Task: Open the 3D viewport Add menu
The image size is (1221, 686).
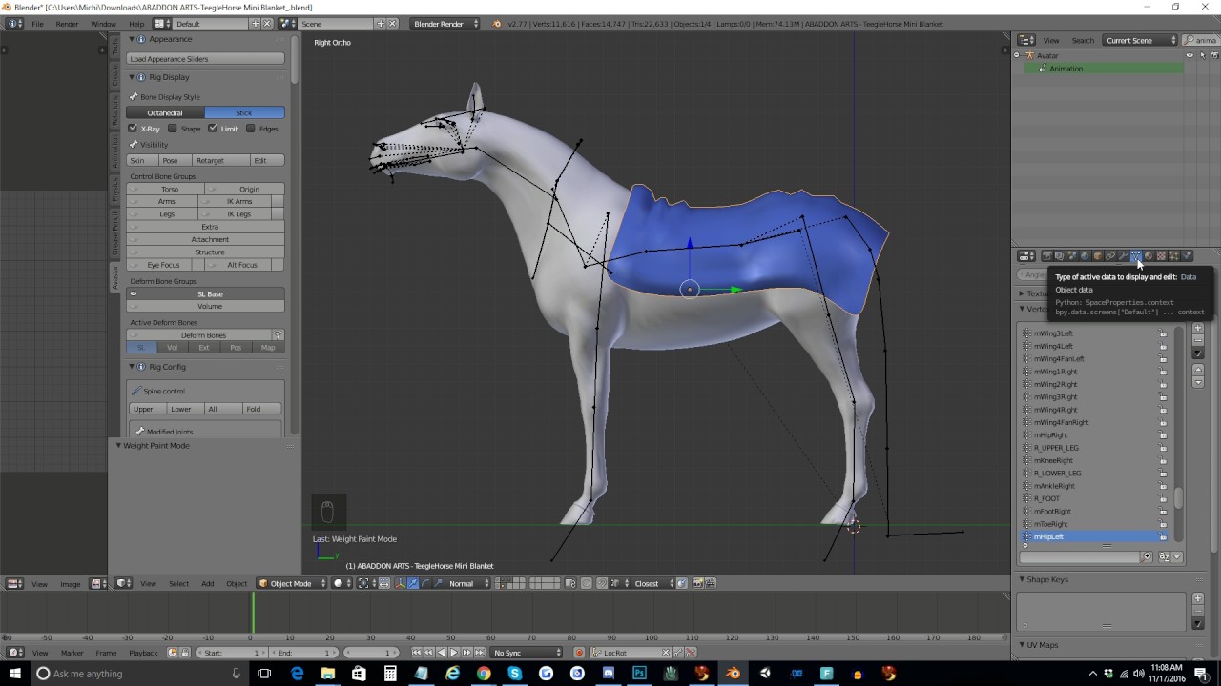Action: click(x=207, y=583)
